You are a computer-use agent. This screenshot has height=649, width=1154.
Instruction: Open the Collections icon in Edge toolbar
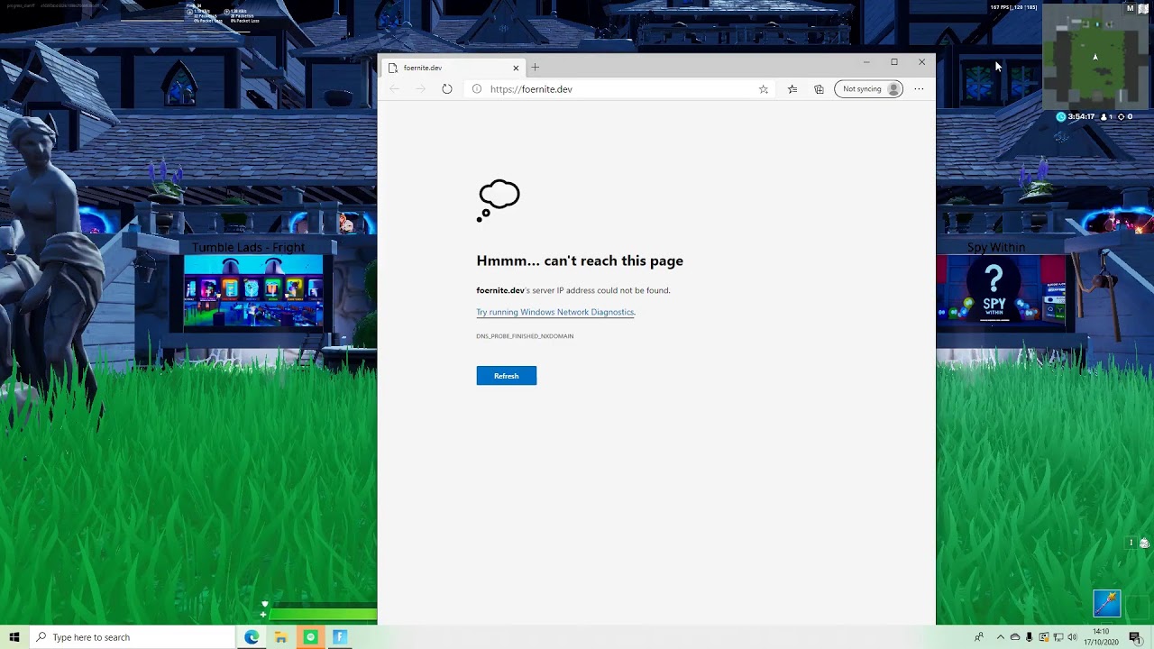click(x=819, y=89)
